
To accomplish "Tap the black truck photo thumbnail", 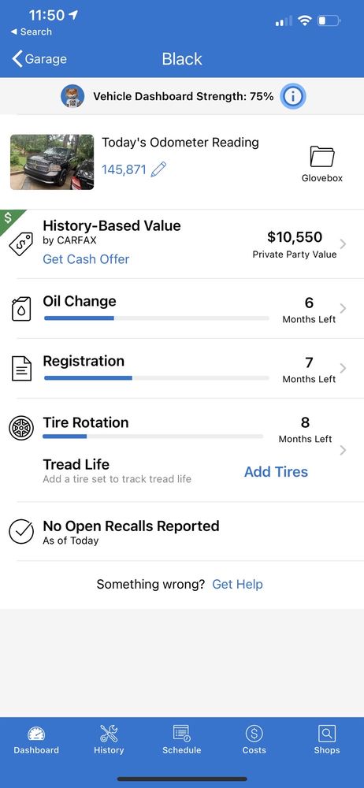I will click(x=52, y=162).
